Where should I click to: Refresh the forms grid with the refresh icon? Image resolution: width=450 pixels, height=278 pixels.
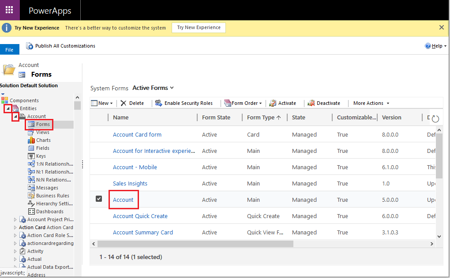435,119
